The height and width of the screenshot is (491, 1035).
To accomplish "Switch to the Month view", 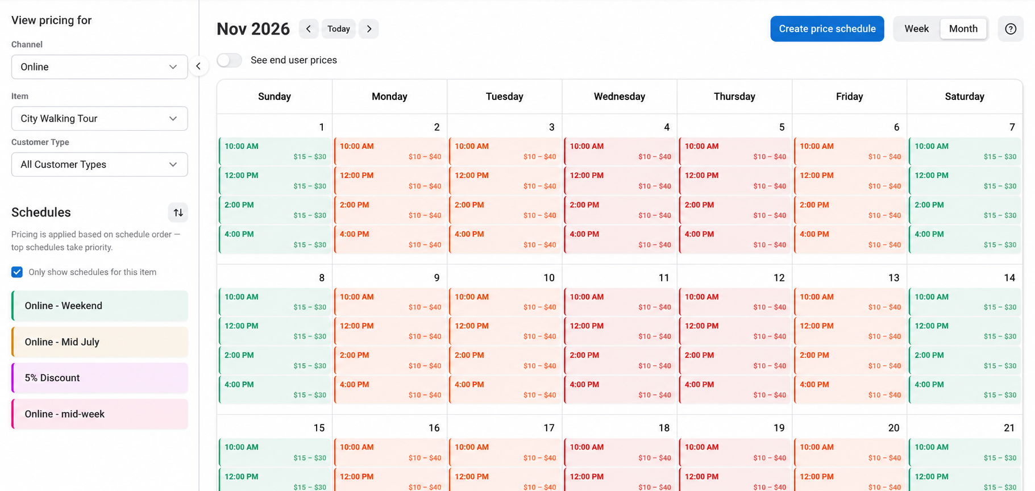I will 963,29.
